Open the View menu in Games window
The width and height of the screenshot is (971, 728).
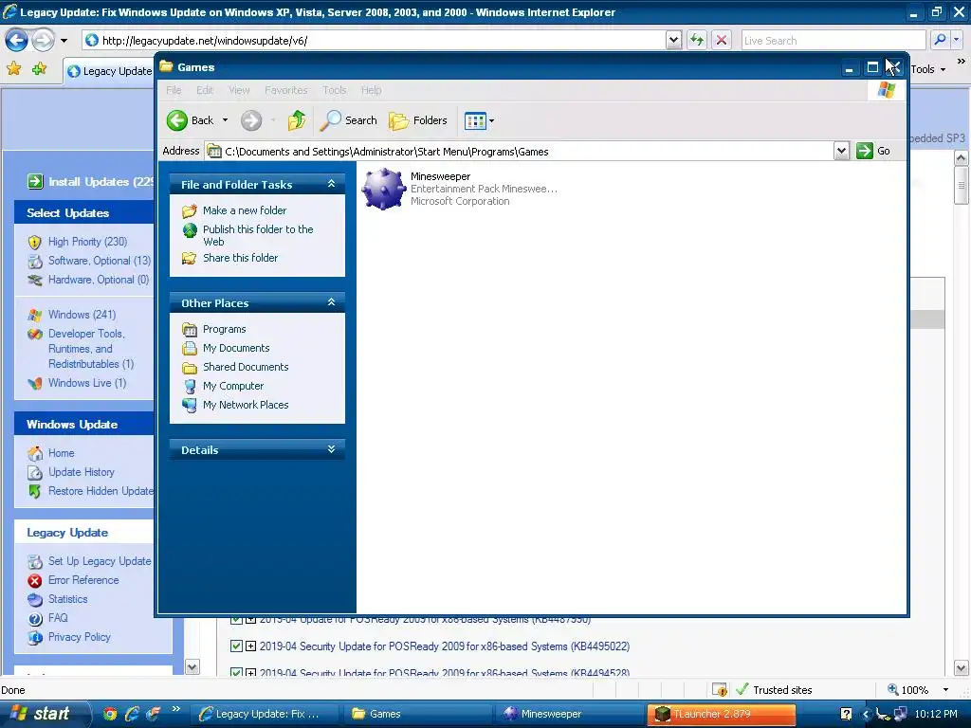coord(239,90)
